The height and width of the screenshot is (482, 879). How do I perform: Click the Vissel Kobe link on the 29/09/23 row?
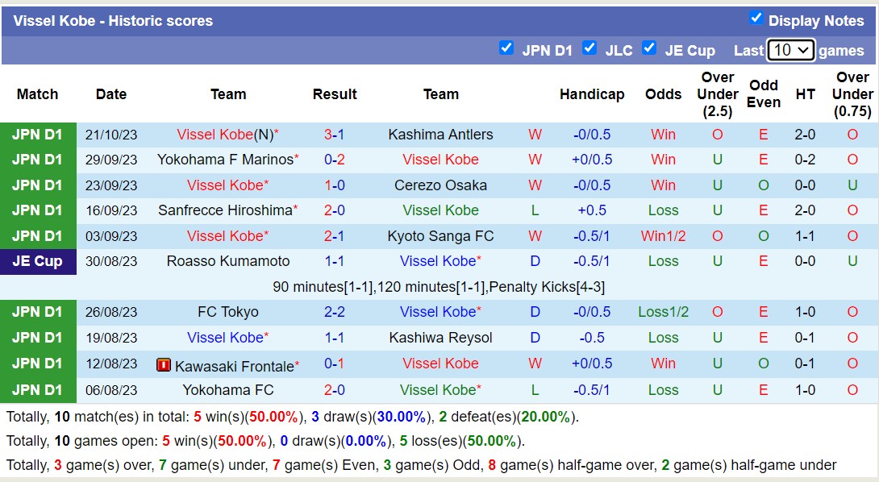pyautogui.click(x=440, y=160)
